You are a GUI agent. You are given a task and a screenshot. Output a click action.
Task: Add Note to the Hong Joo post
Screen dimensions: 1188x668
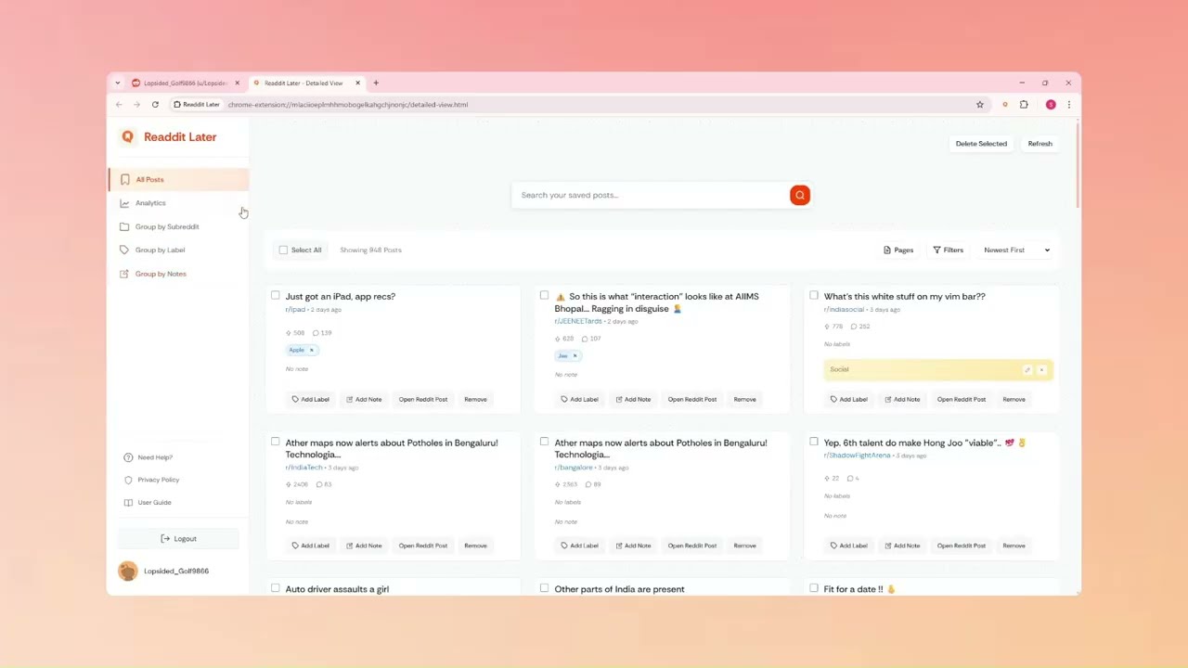pos(902,546)
